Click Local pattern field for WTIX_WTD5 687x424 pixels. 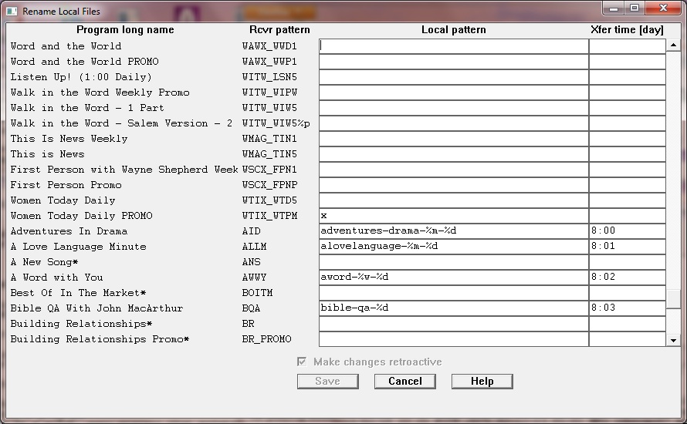pos(454,200)
